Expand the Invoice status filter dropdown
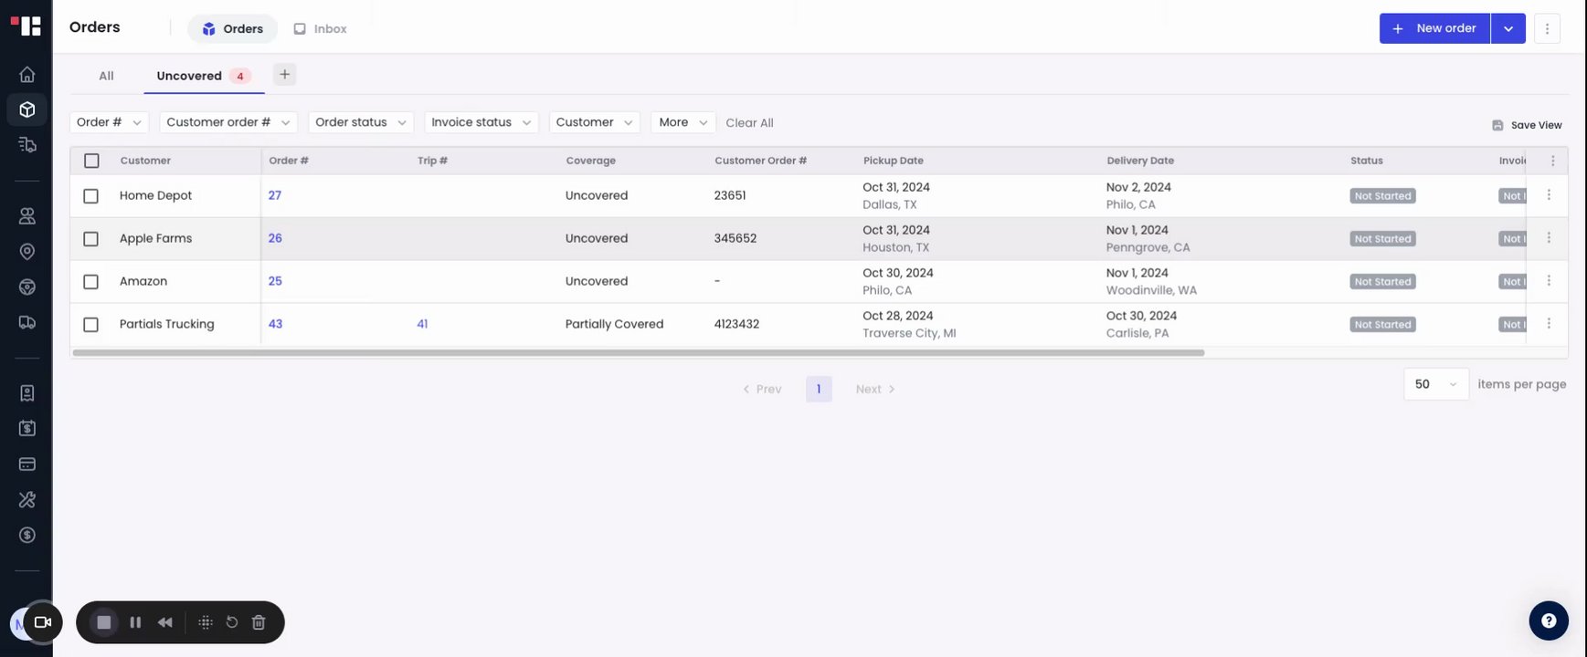1587x657 pixels. click(481, 122)
